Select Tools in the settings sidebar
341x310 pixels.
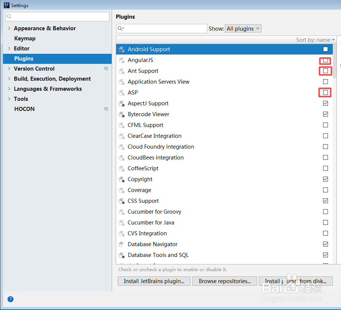(x=21, y=99)
